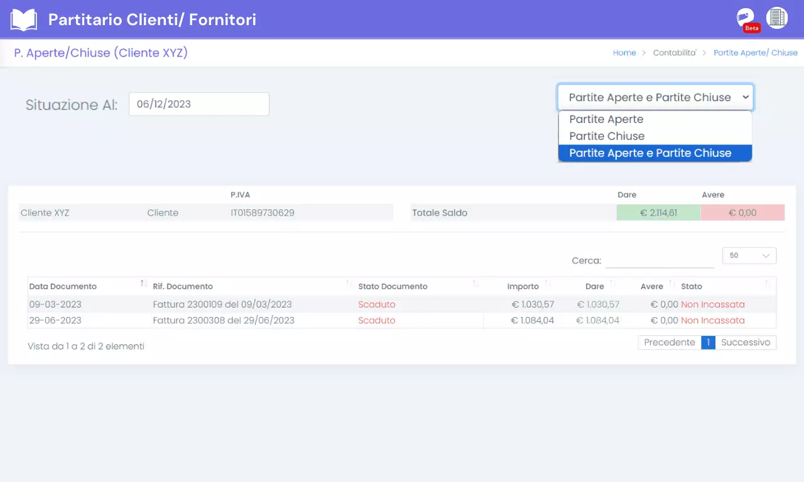
Task: Click the Situazione Al date field
Action: [199, 104]
